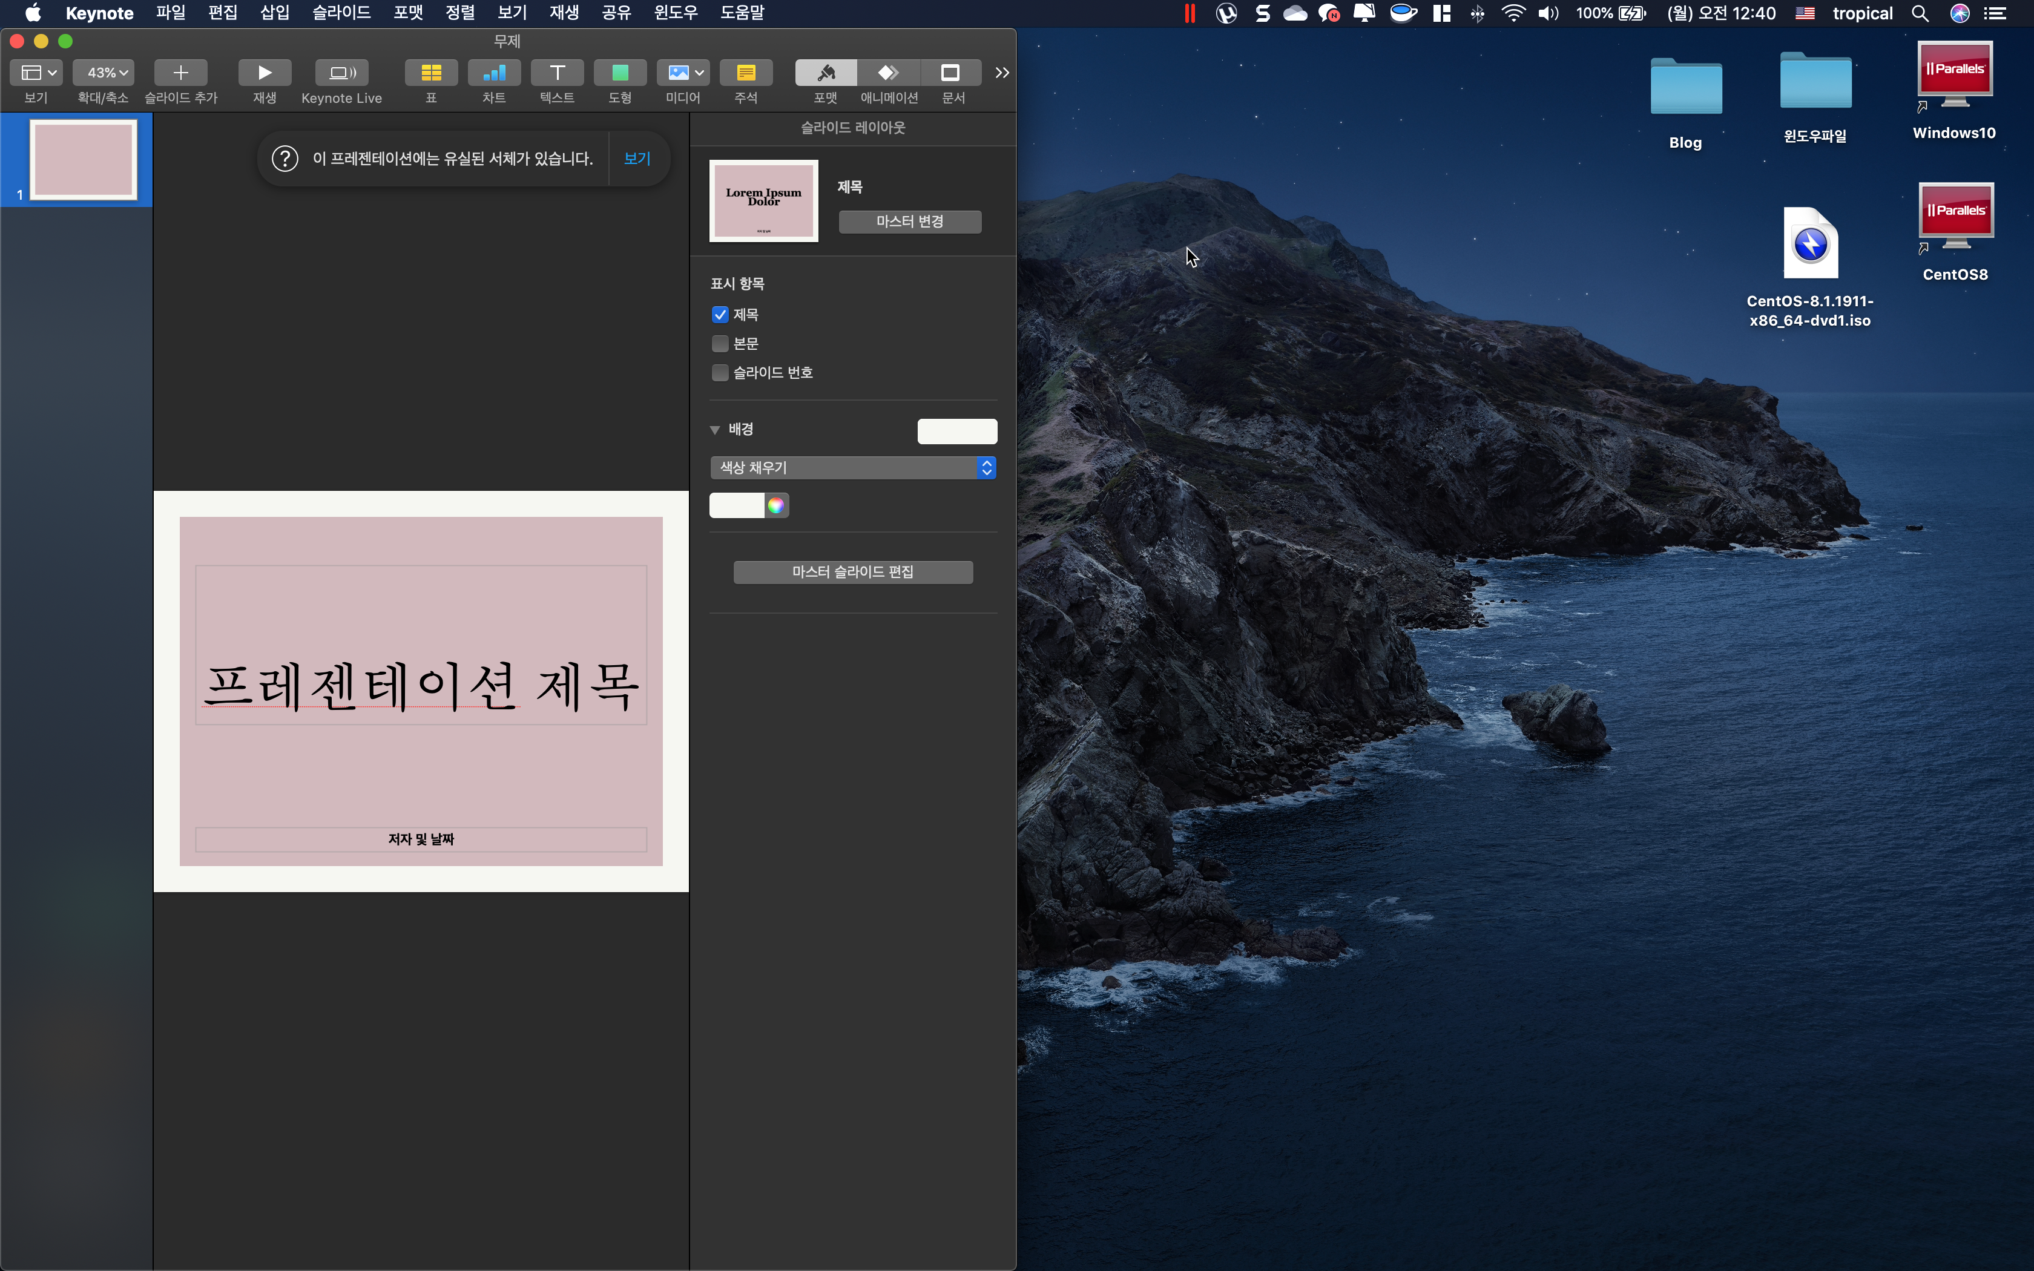The height and width of the screenshot is (1271, 2034).
Task: Open the Shape (도형) toolbar icon
Action: click(x=619, y=73)
